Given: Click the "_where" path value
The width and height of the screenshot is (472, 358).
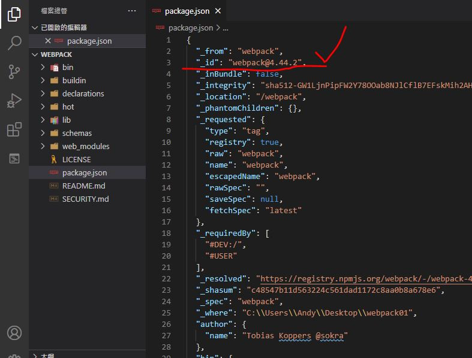Looking at the screenshot, I should pos(327,313).
